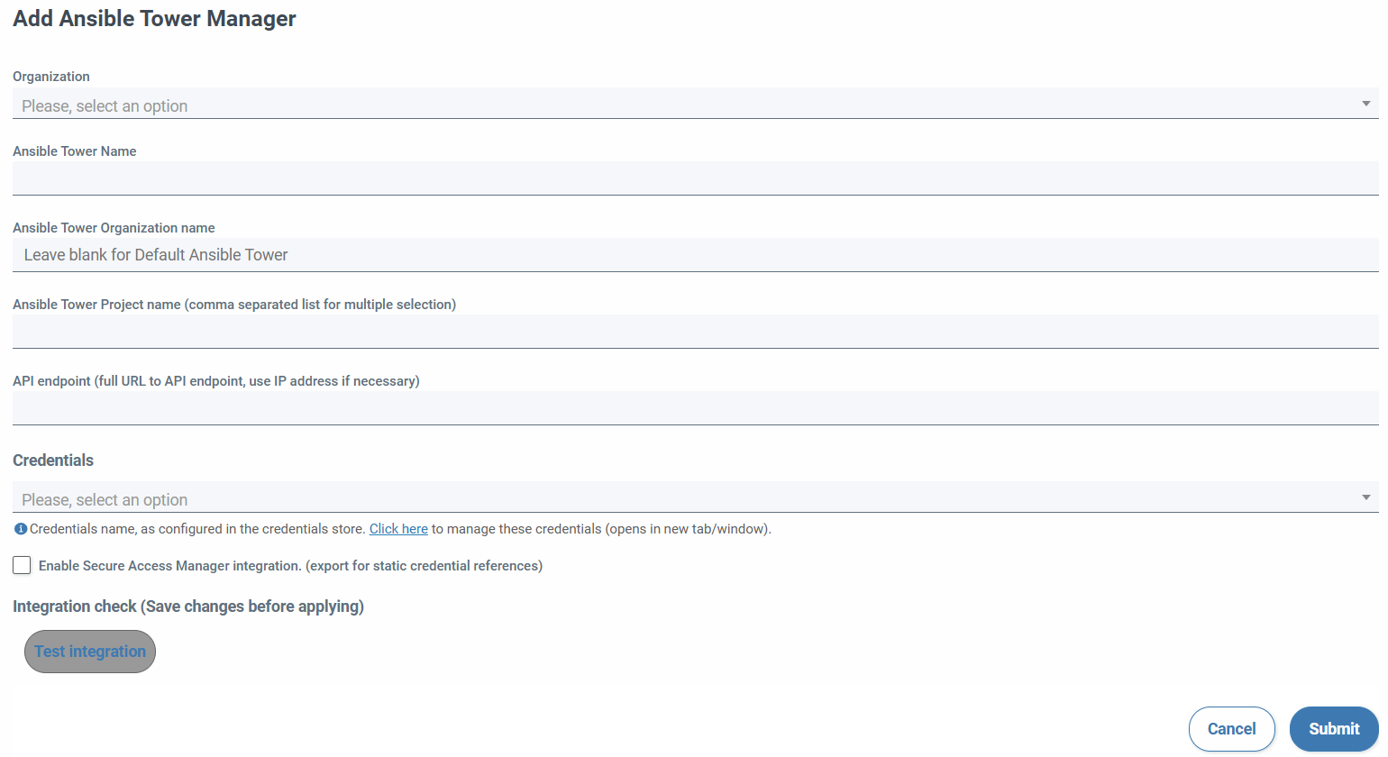Image resolution: width=1388 pixels, height=757 pixels.
Task: Click into the API endpoint input
Action: (694, 408)
